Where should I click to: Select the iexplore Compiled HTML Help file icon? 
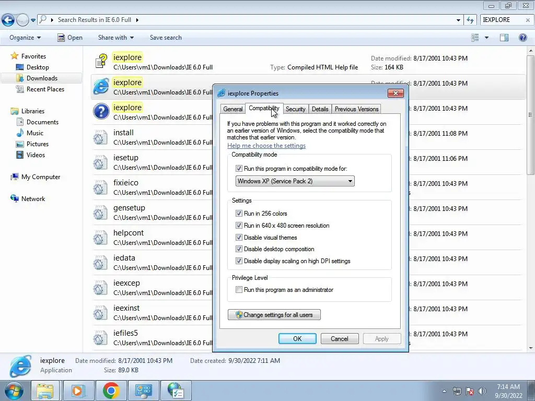[101, 62]
